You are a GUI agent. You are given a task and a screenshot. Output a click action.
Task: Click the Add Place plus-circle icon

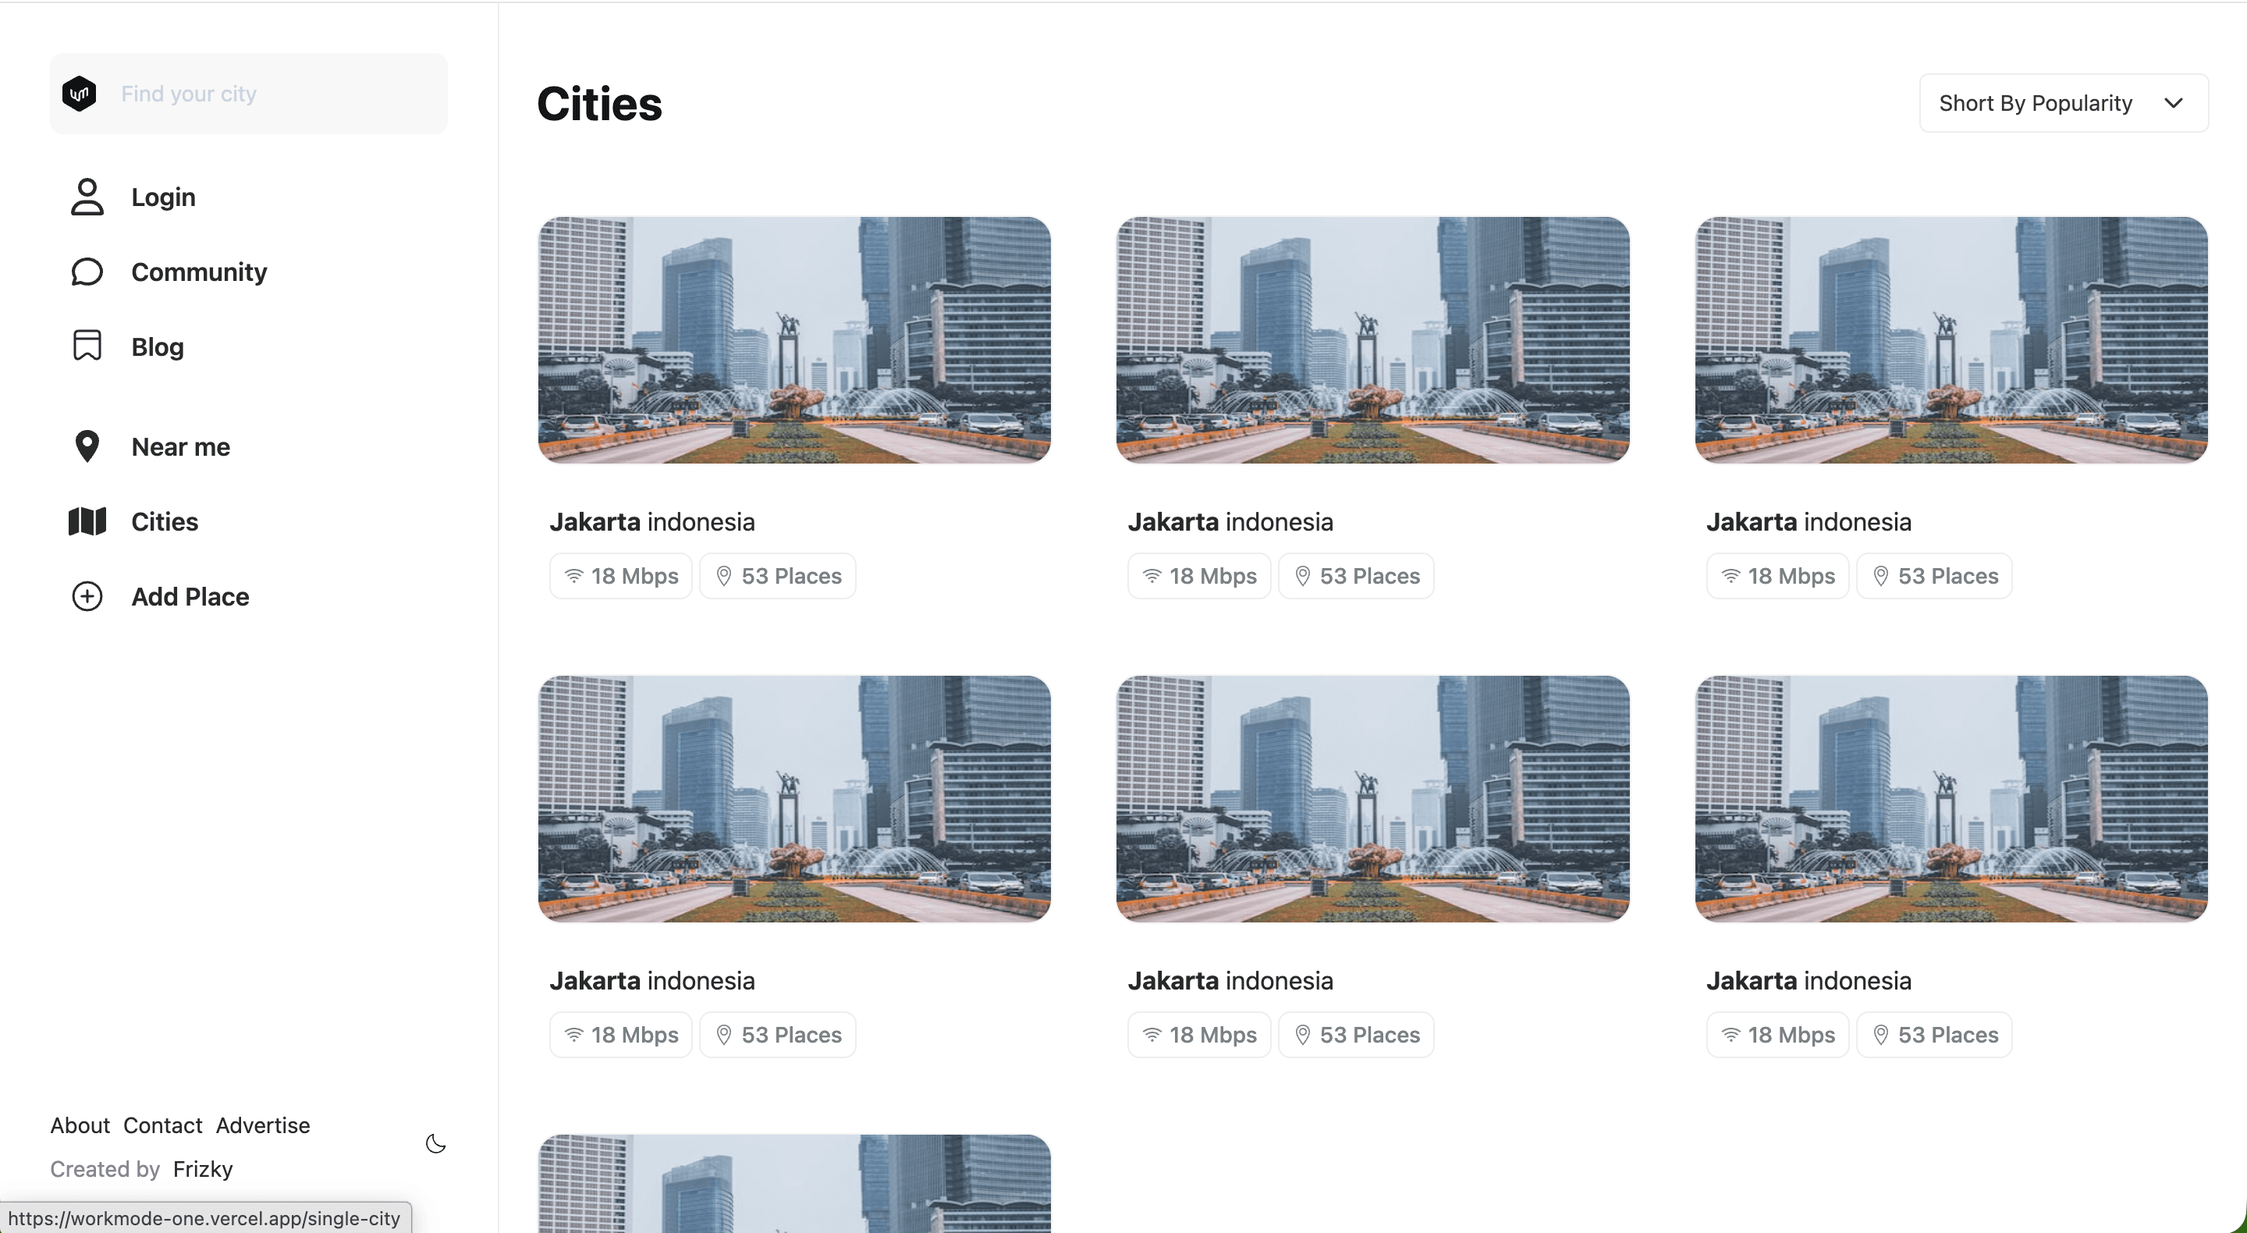87,597
